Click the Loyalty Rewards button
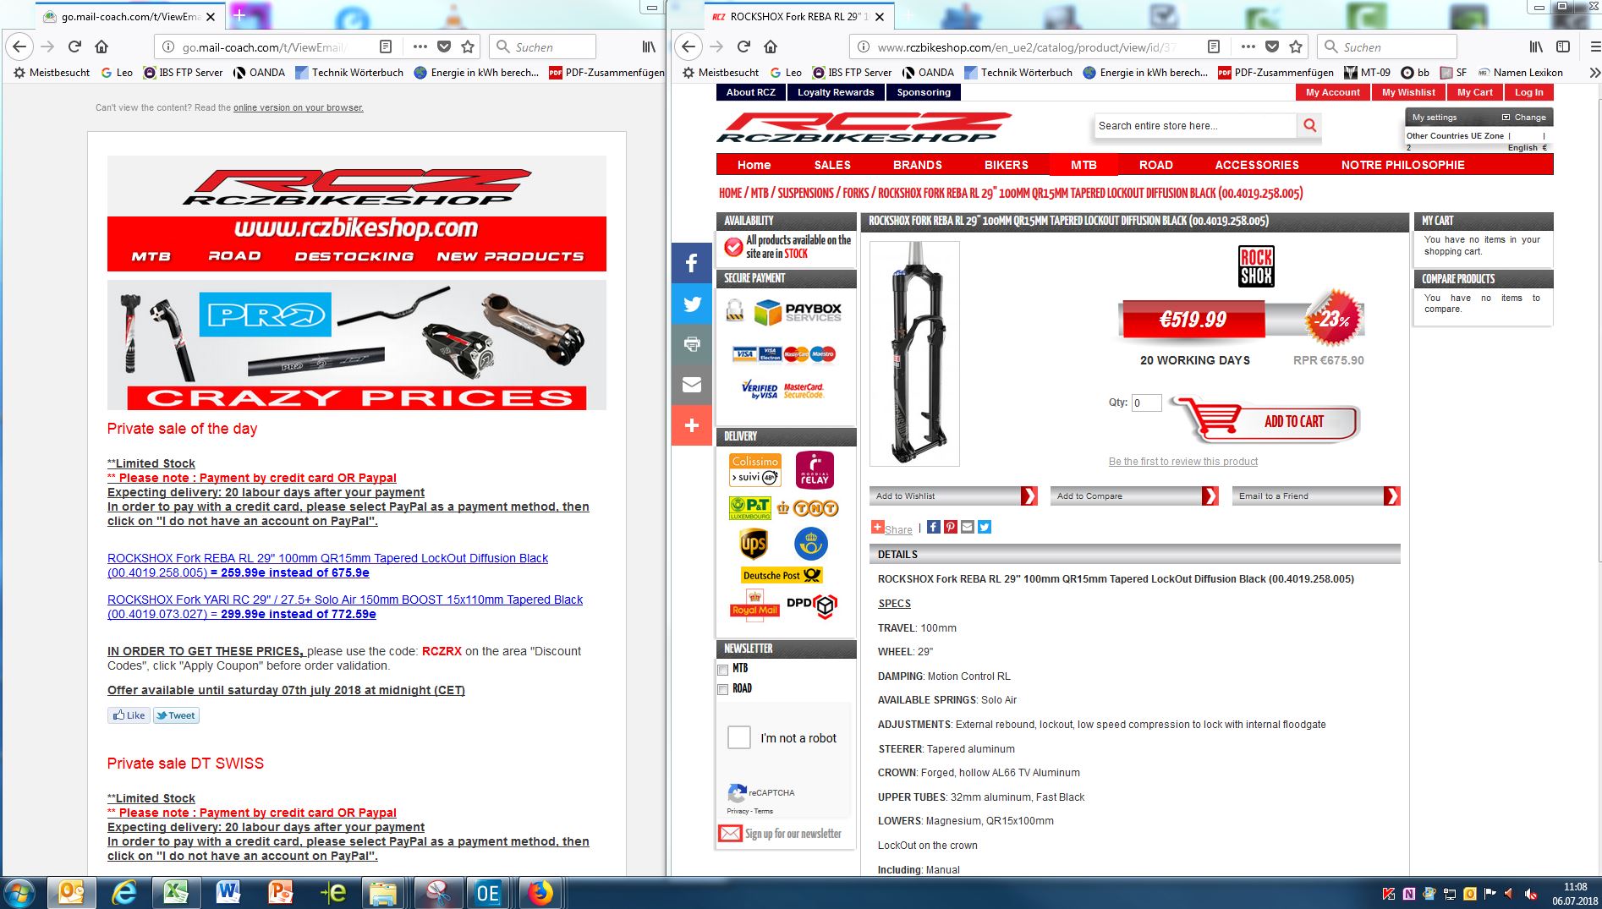Image resolution: width=1602 pixels, height=909 pixels. click(836, 92)
